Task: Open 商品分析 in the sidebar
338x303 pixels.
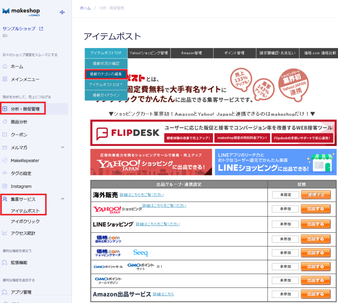Action: coord(19,122)
